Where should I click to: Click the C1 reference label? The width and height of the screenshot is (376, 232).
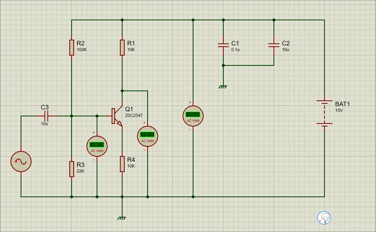click(x=235, y=43)
